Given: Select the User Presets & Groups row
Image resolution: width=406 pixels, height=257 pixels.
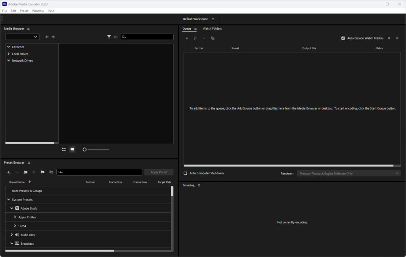Looking at the screenshot, I should click(x=88, y=191).
